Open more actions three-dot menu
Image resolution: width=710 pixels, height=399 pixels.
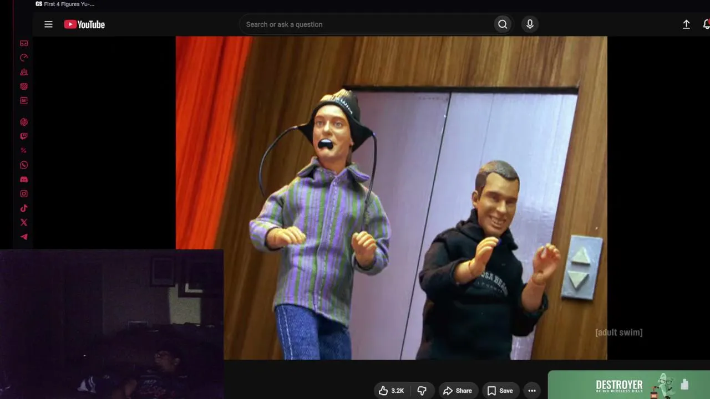(532, 391)
